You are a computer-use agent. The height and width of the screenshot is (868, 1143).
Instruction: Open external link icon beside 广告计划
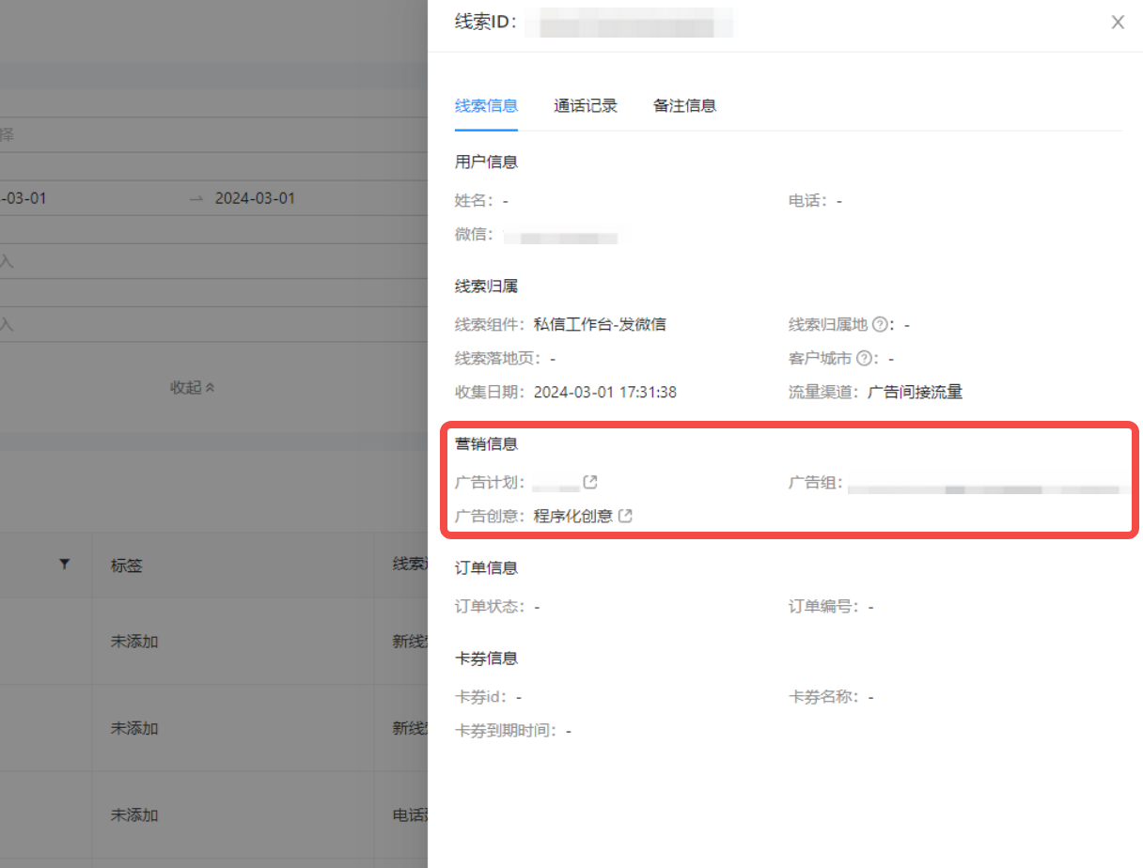tap(590, 482)
